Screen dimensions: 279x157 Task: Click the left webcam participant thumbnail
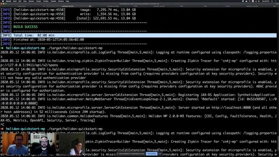click(x=15, y=144)
